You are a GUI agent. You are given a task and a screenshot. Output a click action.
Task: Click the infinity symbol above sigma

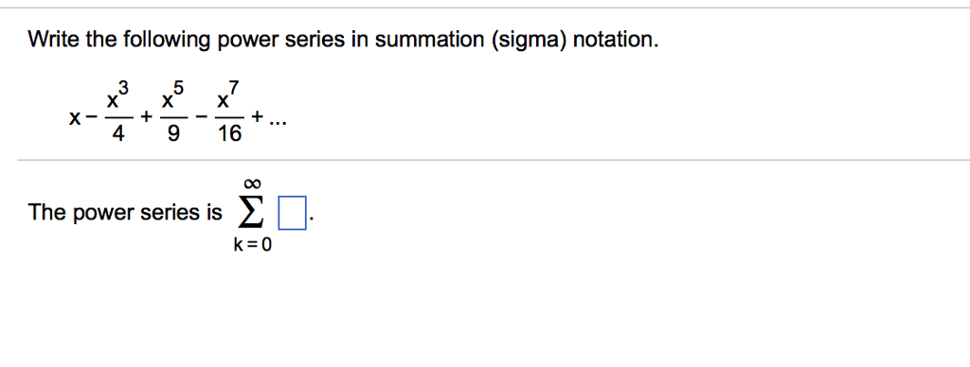253,183
